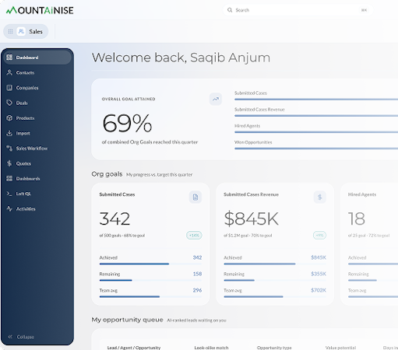Click the 18 hired agents figure
Viewport: 398px width, 350px height.
[357, 219]
